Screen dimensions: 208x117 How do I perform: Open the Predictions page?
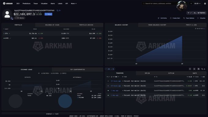(26, 4)
